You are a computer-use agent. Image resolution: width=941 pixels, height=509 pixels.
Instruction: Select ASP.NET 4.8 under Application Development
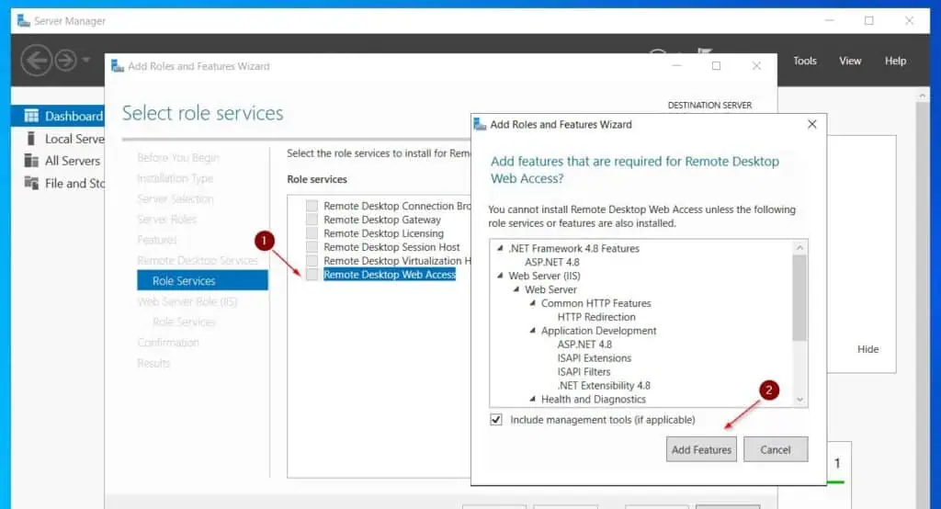pos(584,345)
